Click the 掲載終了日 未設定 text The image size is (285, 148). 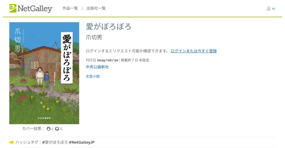coord(135,60)
